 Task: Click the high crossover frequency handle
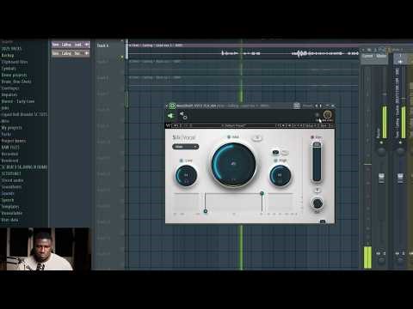coord(262,194)
